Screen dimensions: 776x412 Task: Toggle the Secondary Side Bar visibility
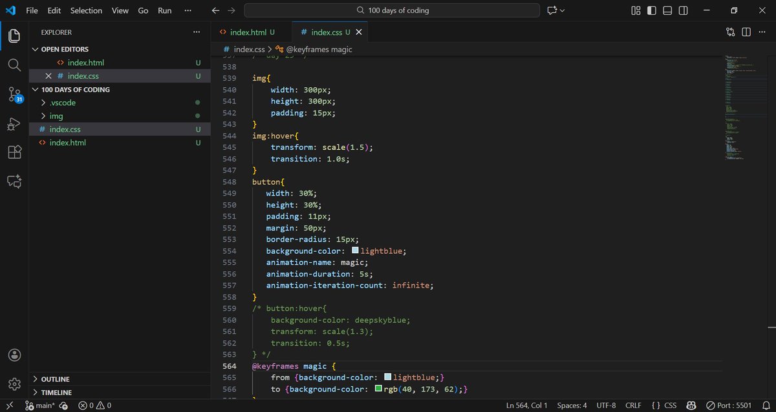[x=685, y=10]
